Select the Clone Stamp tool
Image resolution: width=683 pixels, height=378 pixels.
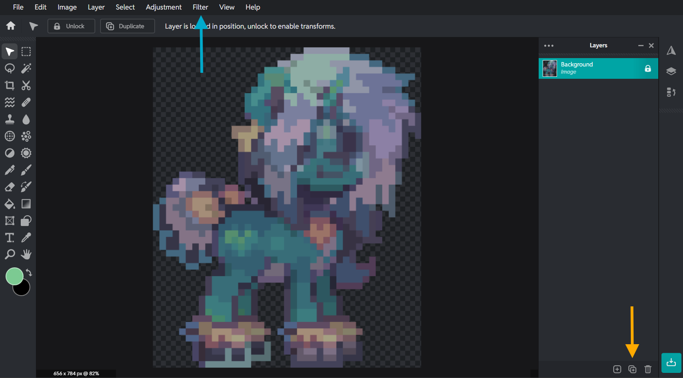(x=10, y=119)
